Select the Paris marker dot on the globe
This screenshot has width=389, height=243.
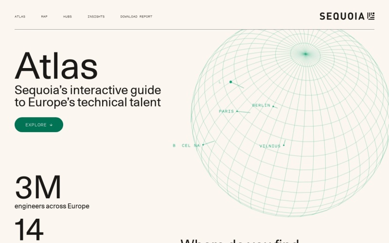pos(237,111)
